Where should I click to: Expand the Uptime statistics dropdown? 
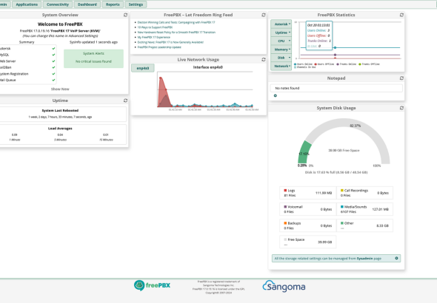pos(281,33)
